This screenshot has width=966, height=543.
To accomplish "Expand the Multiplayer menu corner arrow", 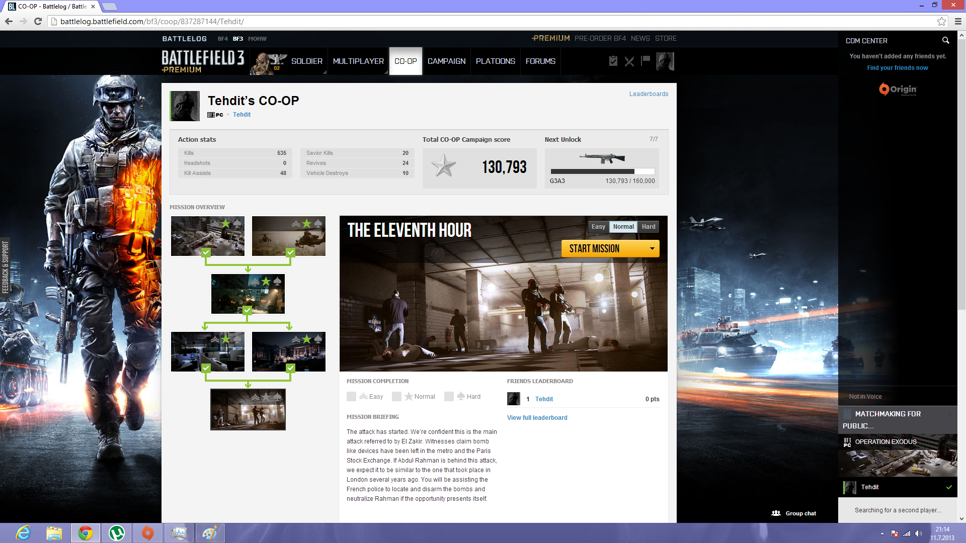I will [386, 72].
